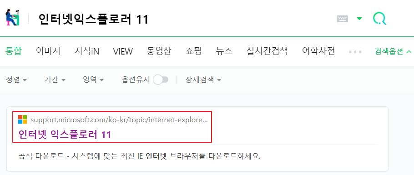Open the 지식iN tab

[x=87, y=51]
